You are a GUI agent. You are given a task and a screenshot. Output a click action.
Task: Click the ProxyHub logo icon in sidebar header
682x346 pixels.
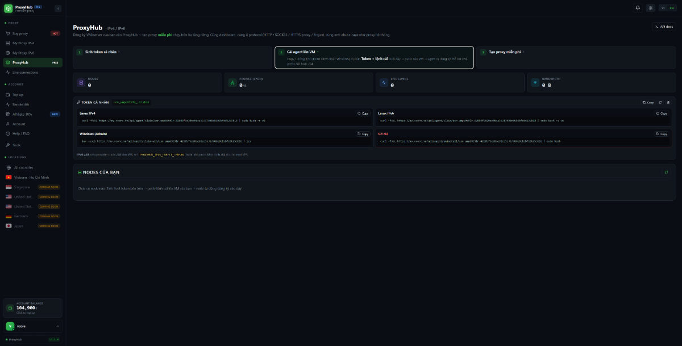click(x=9, y=9)
